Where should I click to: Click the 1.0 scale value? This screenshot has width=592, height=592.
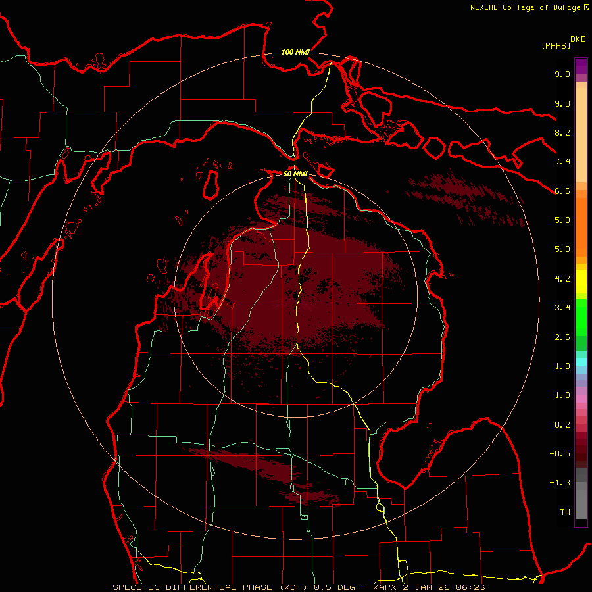pos(562,395)
